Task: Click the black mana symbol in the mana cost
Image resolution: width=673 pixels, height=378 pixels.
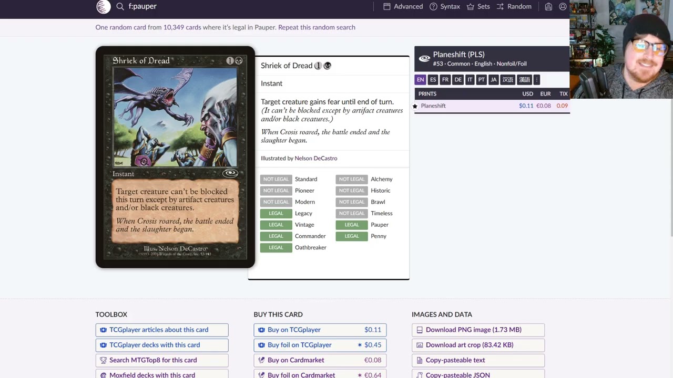Action: [x=327, y=66]
